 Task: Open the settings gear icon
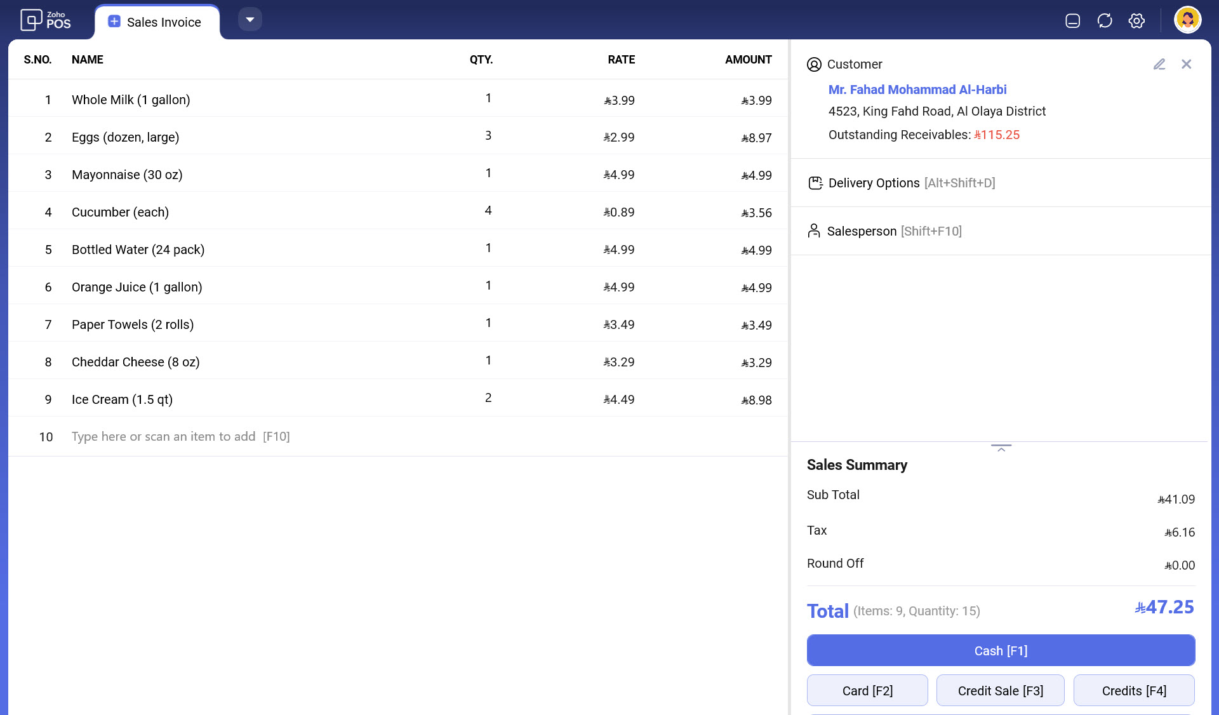[x=1136, y=21]
